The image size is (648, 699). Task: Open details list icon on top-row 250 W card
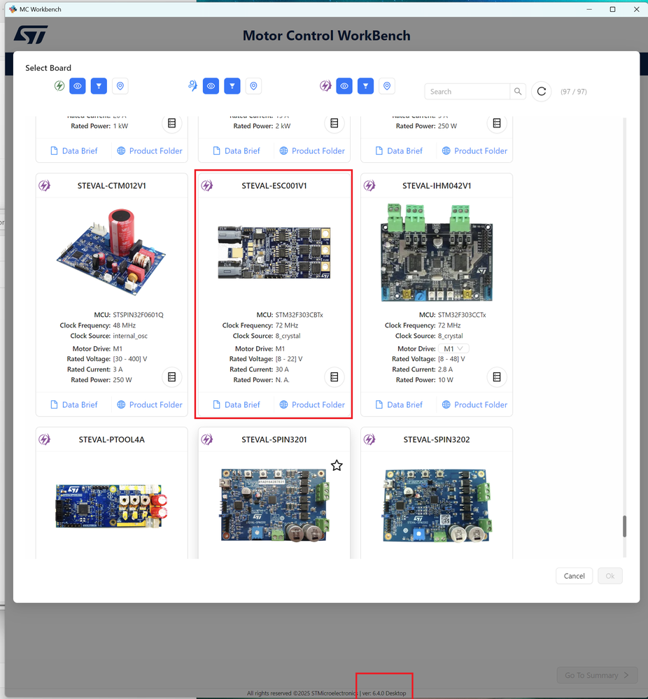pyautogui.click(x=497, y=123)
